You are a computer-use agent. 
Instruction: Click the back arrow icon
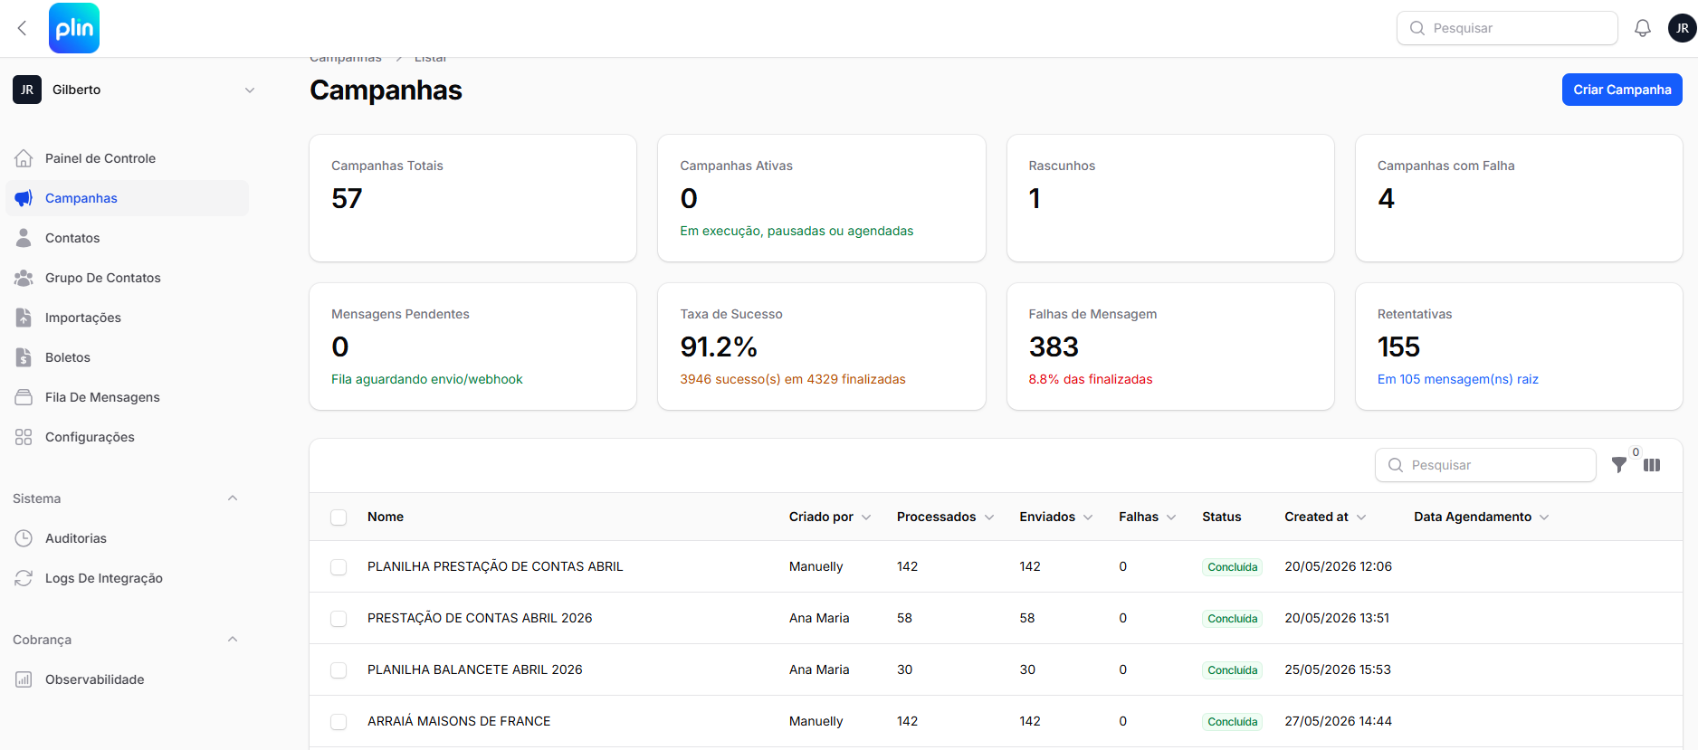click(x=23, y=28)
